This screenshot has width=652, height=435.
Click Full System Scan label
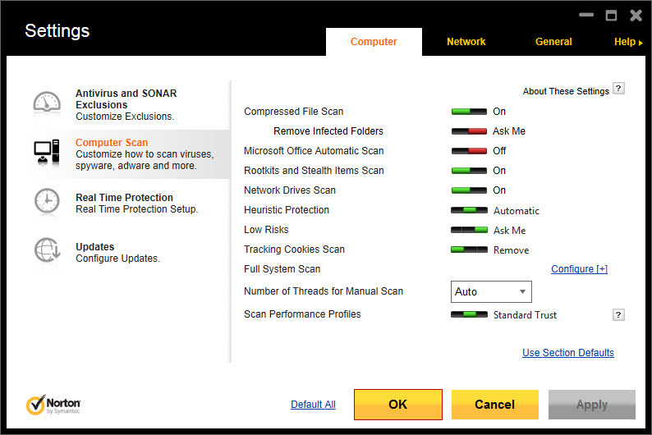pyautogui.click(x=282, y=269)
